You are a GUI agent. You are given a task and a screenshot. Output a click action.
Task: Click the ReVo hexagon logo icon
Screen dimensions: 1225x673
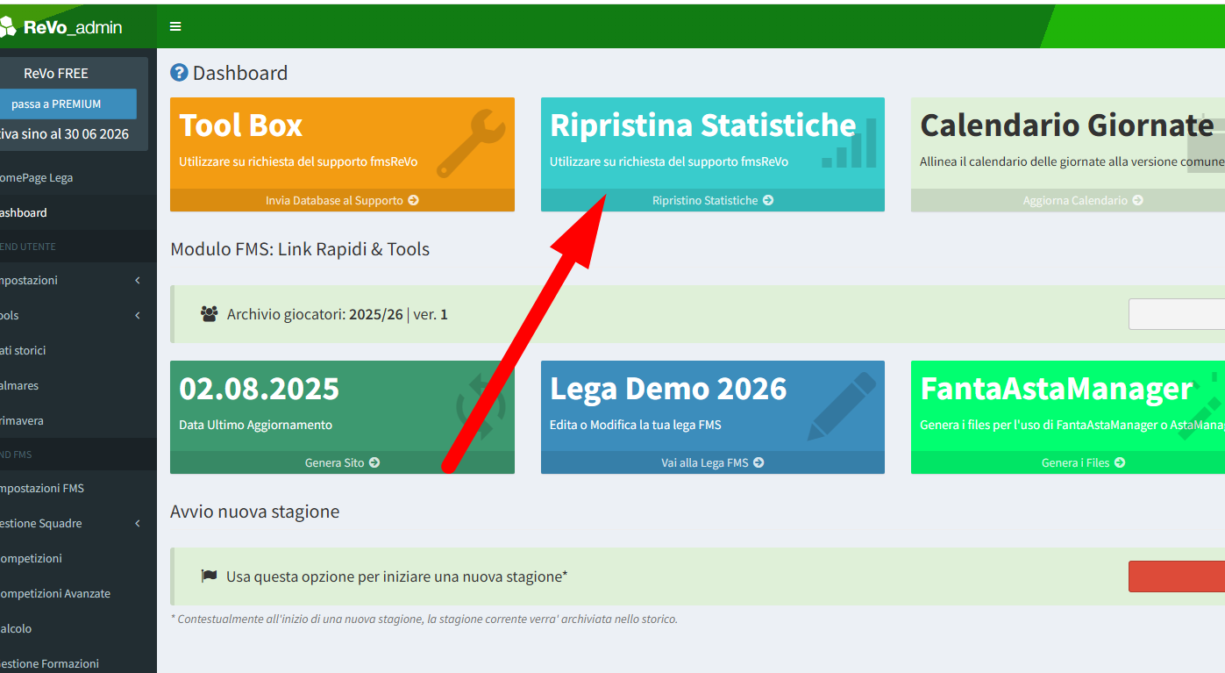click(x=7, y=27)
